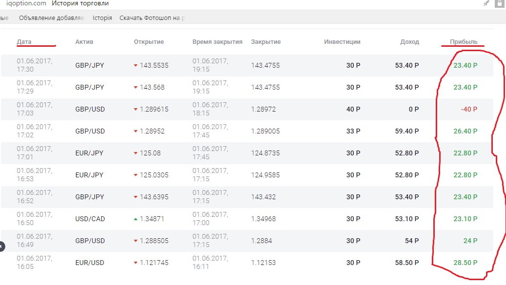Image resolution: width=506 pixels, height=285 pixels.
Task: Click the Актив column header
Action: point(84,41)
